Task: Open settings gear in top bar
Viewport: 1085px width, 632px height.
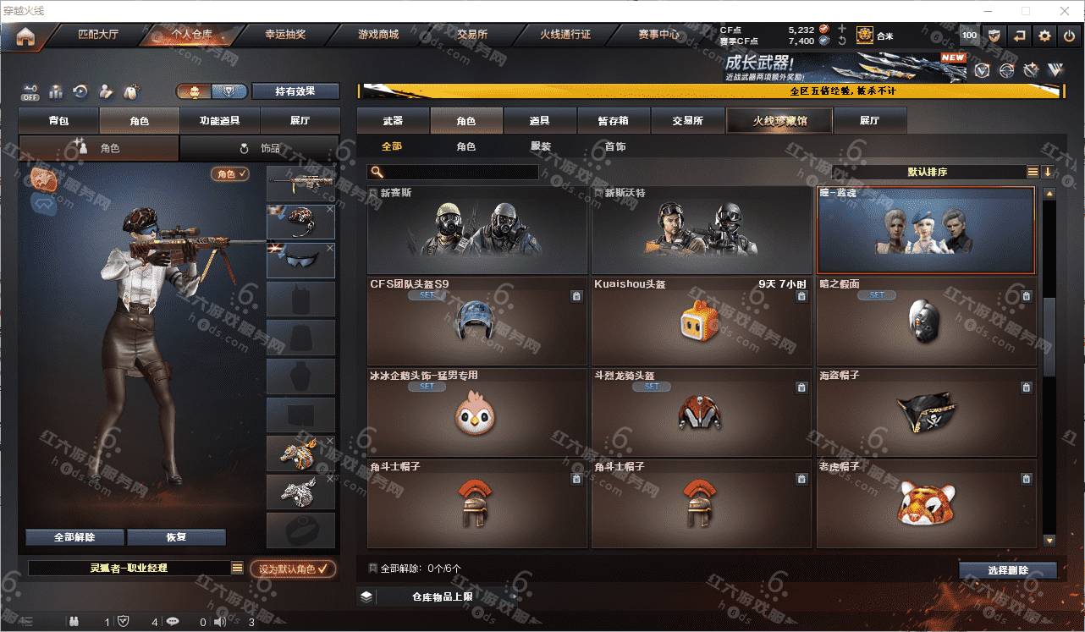Action: (x=1045, y=36)
